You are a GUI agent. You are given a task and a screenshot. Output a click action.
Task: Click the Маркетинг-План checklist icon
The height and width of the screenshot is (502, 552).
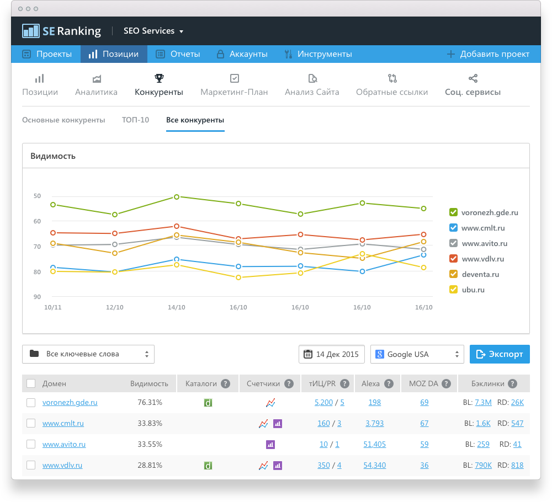(235, 78)
